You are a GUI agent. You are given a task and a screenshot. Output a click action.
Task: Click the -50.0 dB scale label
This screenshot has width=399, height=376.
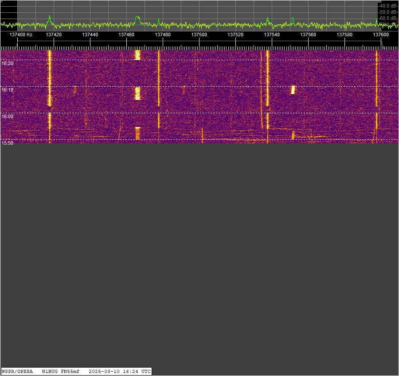(x=387, y=12)
